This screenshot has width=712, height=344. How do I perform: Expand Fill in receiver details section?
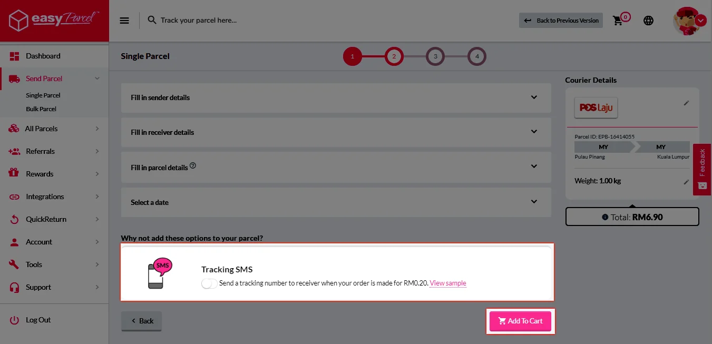point(336,132)
